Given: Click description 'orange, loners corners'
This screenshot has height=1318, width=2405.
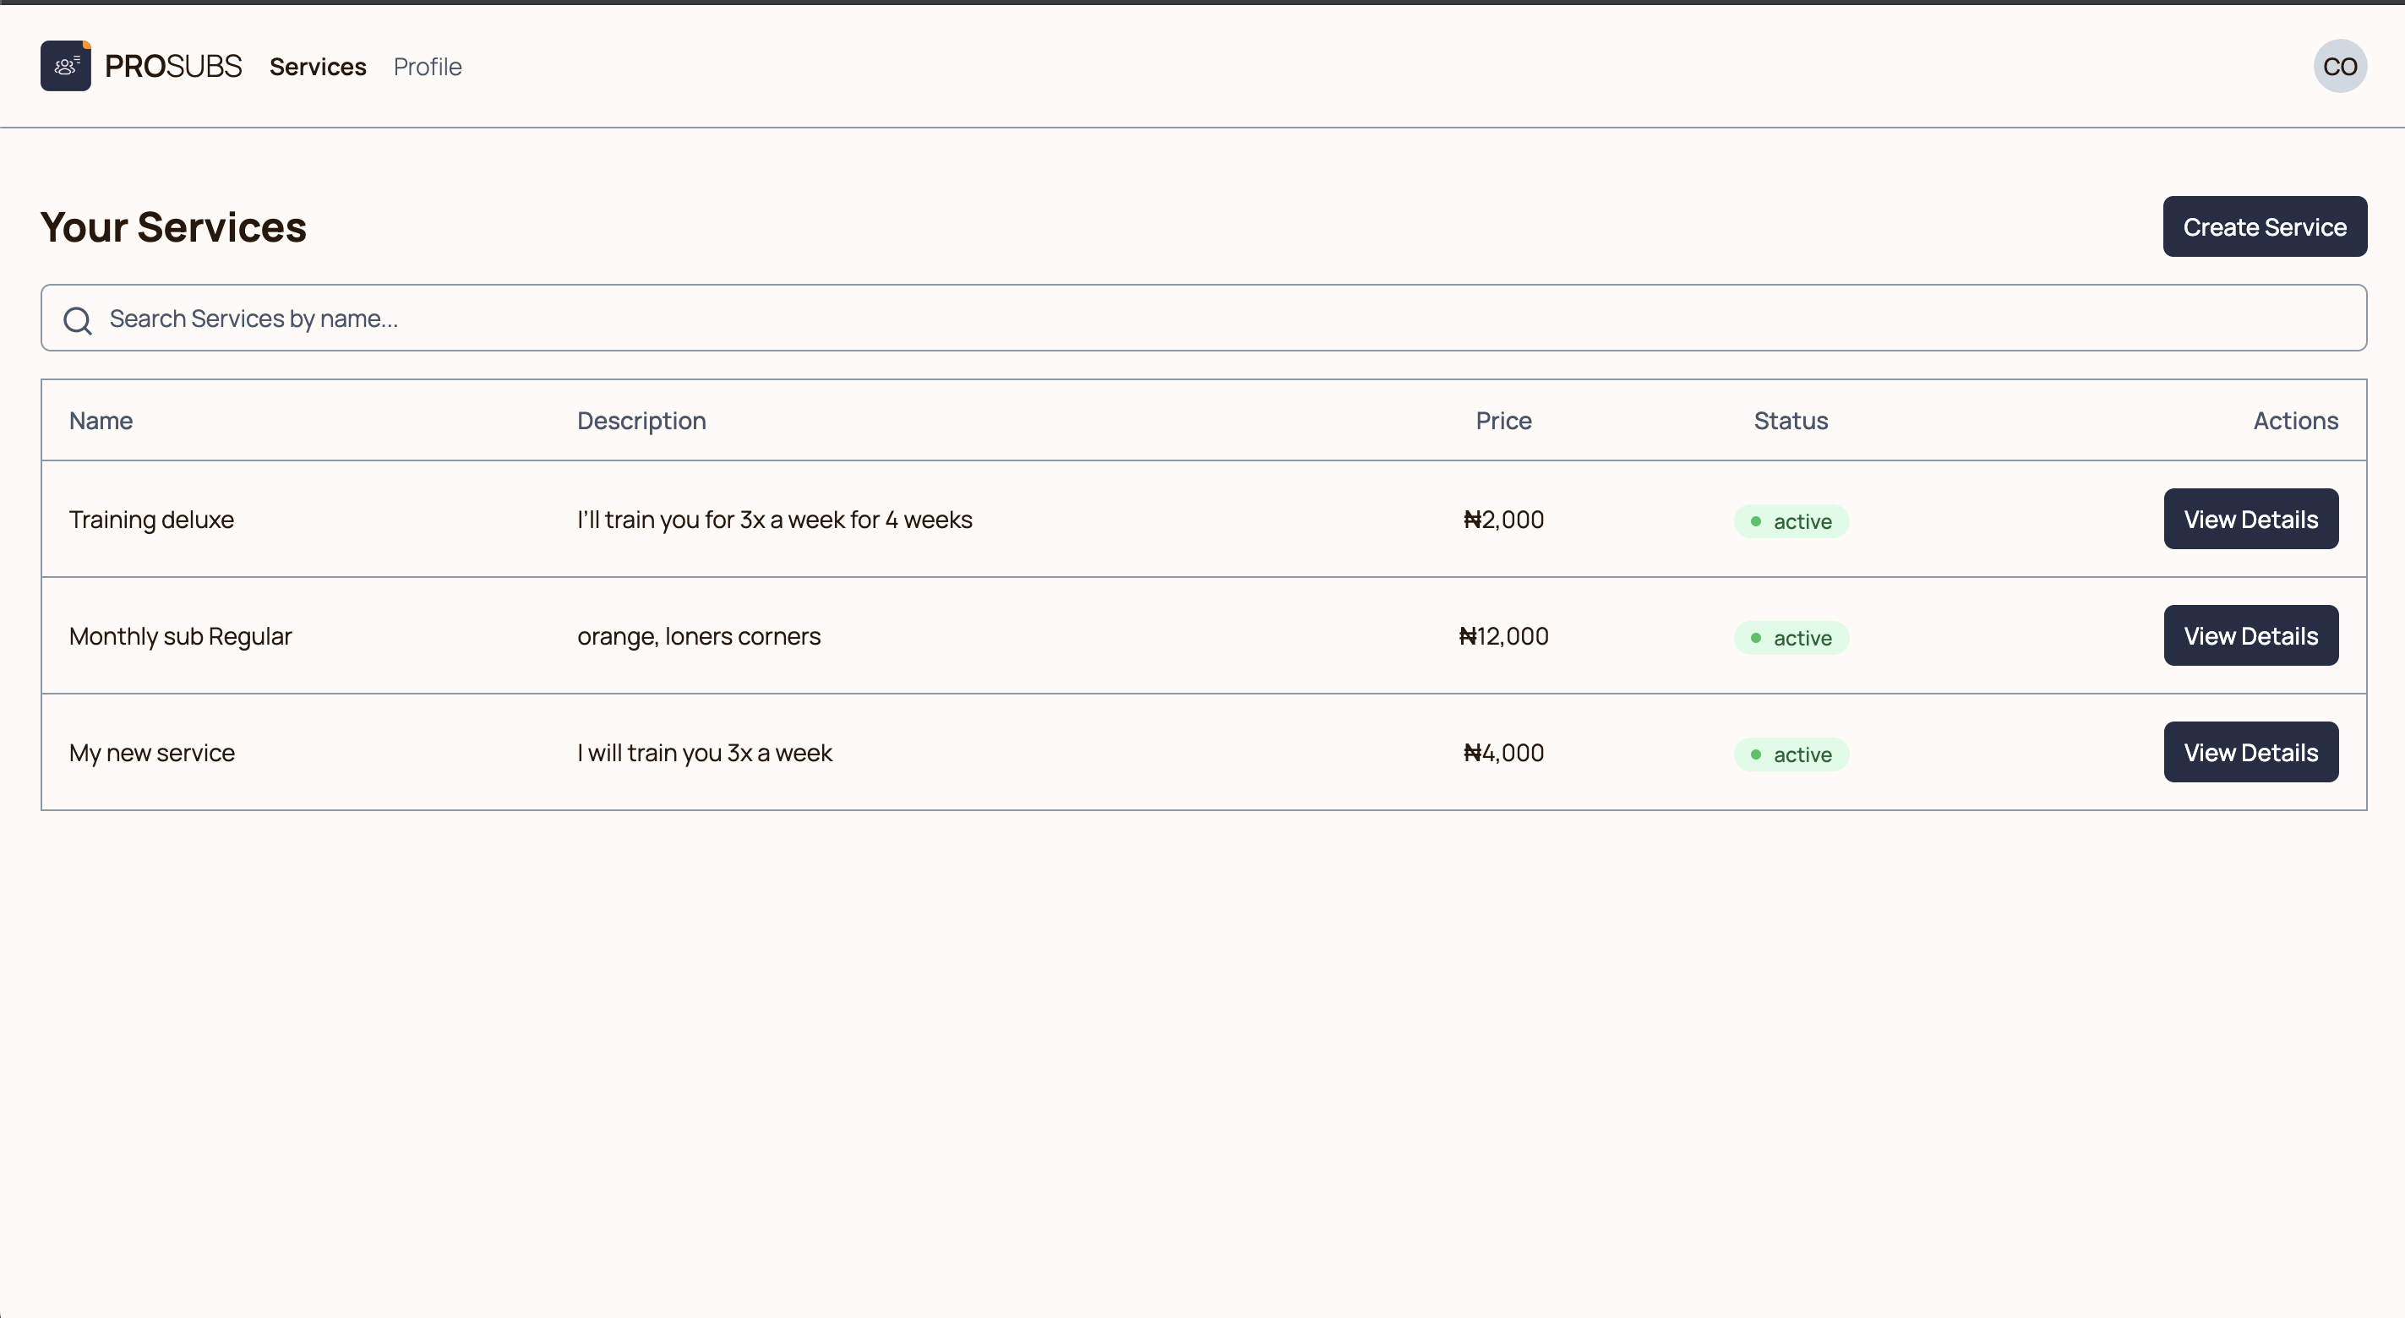Looking at the screenshot, I should pos(700,635).
